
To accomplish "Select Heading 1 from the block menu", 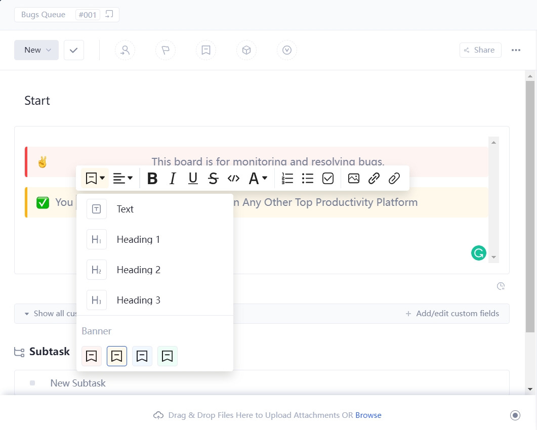I will [x=138, y=239].
